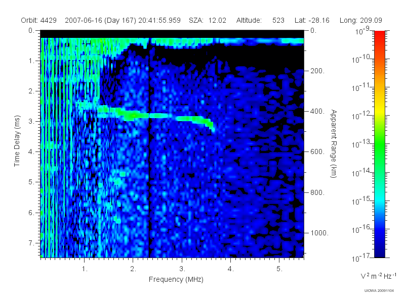The image size is (405, 303).
Task: Click the 'Lat: -28.16' text
Action: (x=312, y=20)
